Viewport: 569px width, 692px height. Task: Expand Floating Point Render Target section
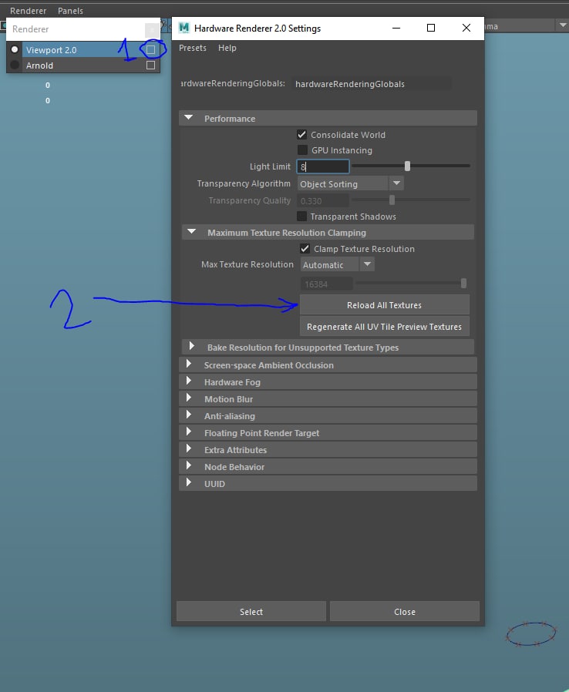pos(188,432)
